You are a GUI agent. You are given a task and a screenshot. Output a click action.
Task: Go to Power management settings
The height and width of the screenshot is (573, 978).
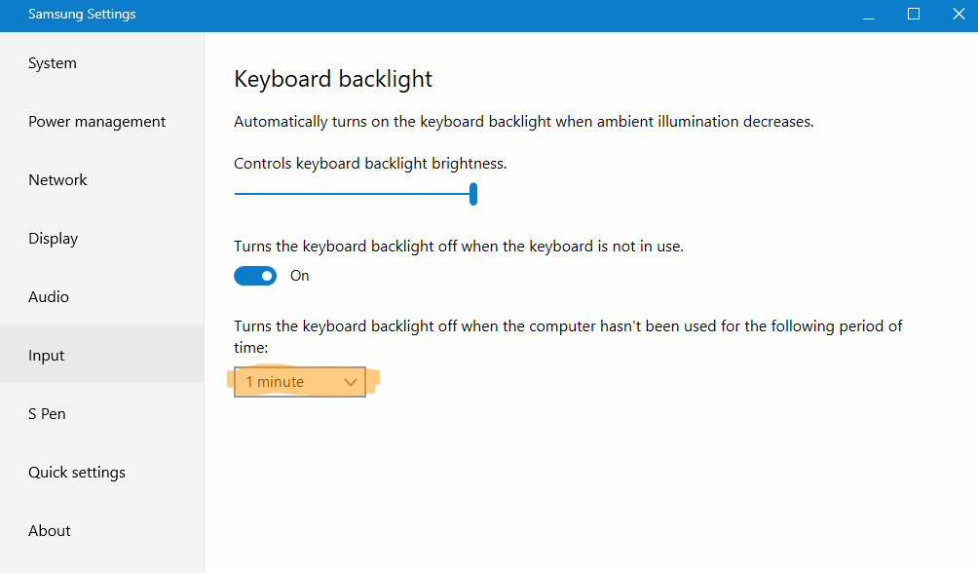(x=96, y=122)
